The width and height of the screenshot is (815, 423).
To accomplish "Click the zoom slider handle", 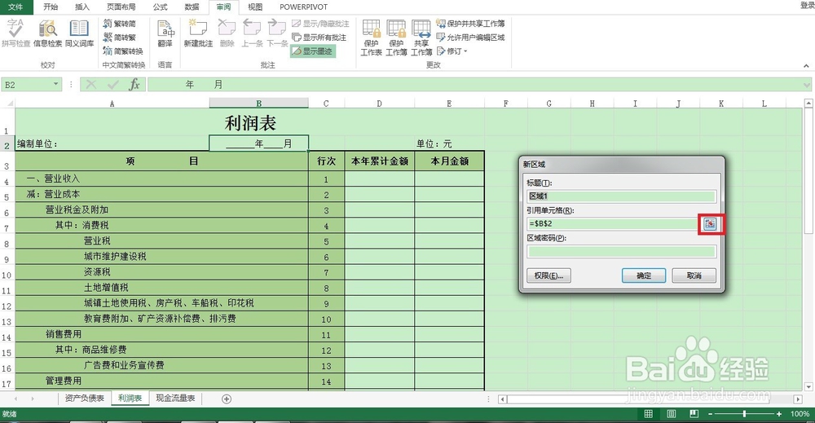I will point(744,414).
